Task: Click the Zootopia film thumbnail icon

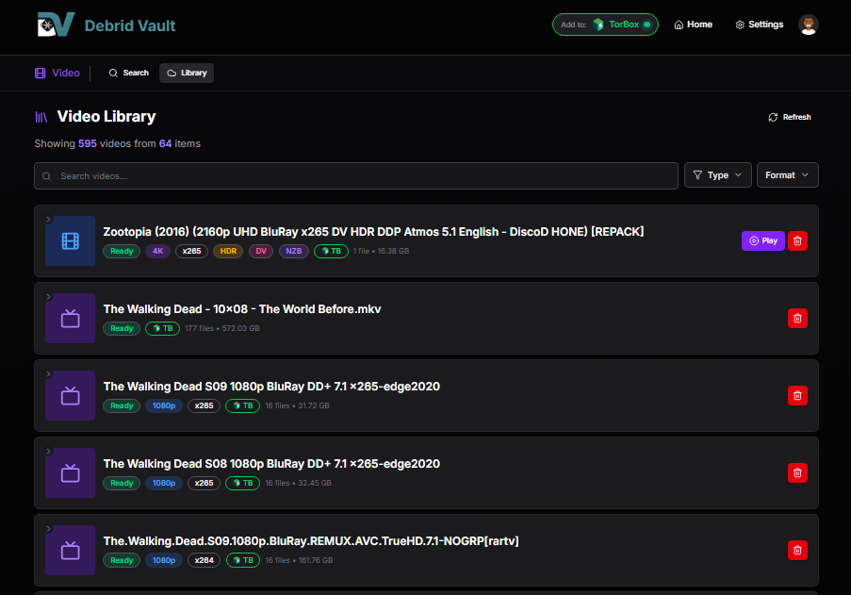Action: (70, 241)
